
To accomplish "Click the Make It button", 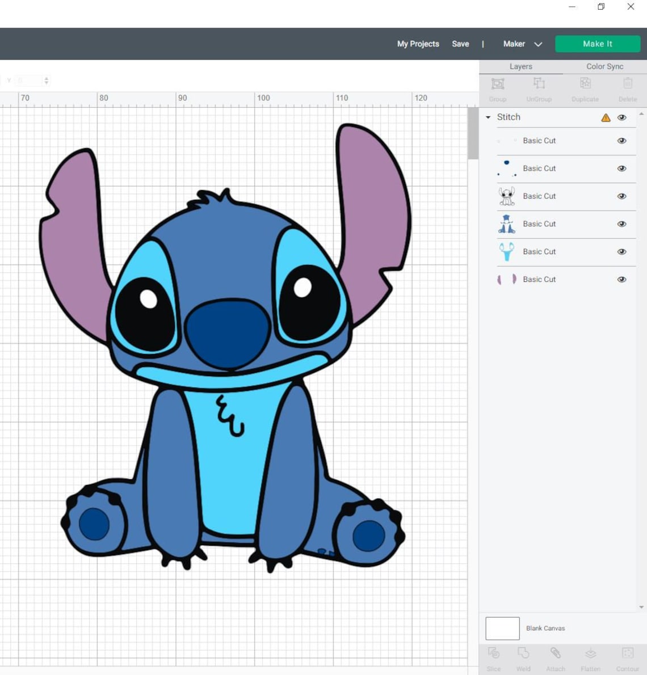I will (x=597, y=44).
